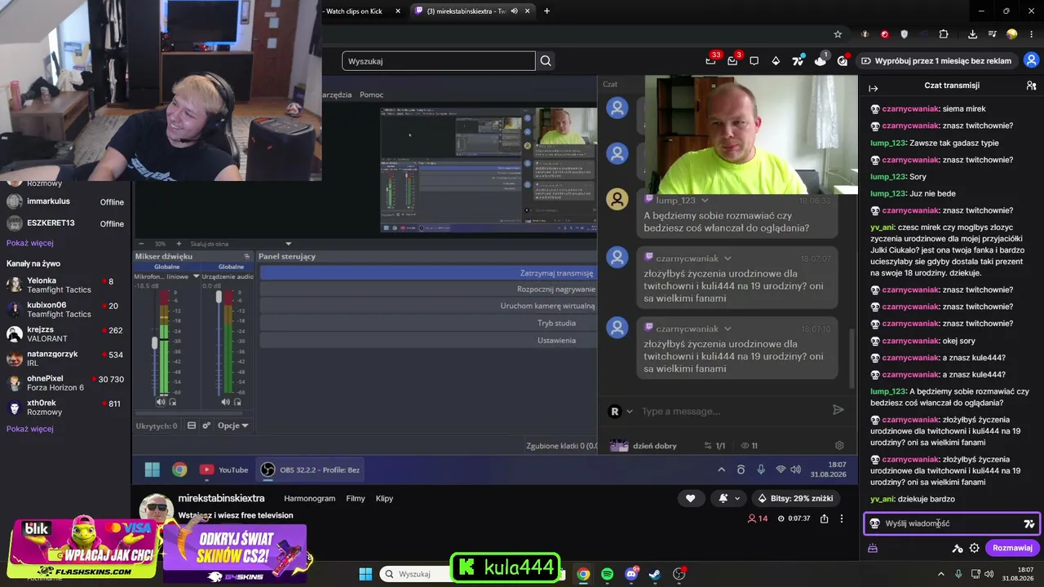Bookmark this page with the star icon
The height and width of the screenshot is (587, 1044).
pyautogui.click(x=838, y=34)
